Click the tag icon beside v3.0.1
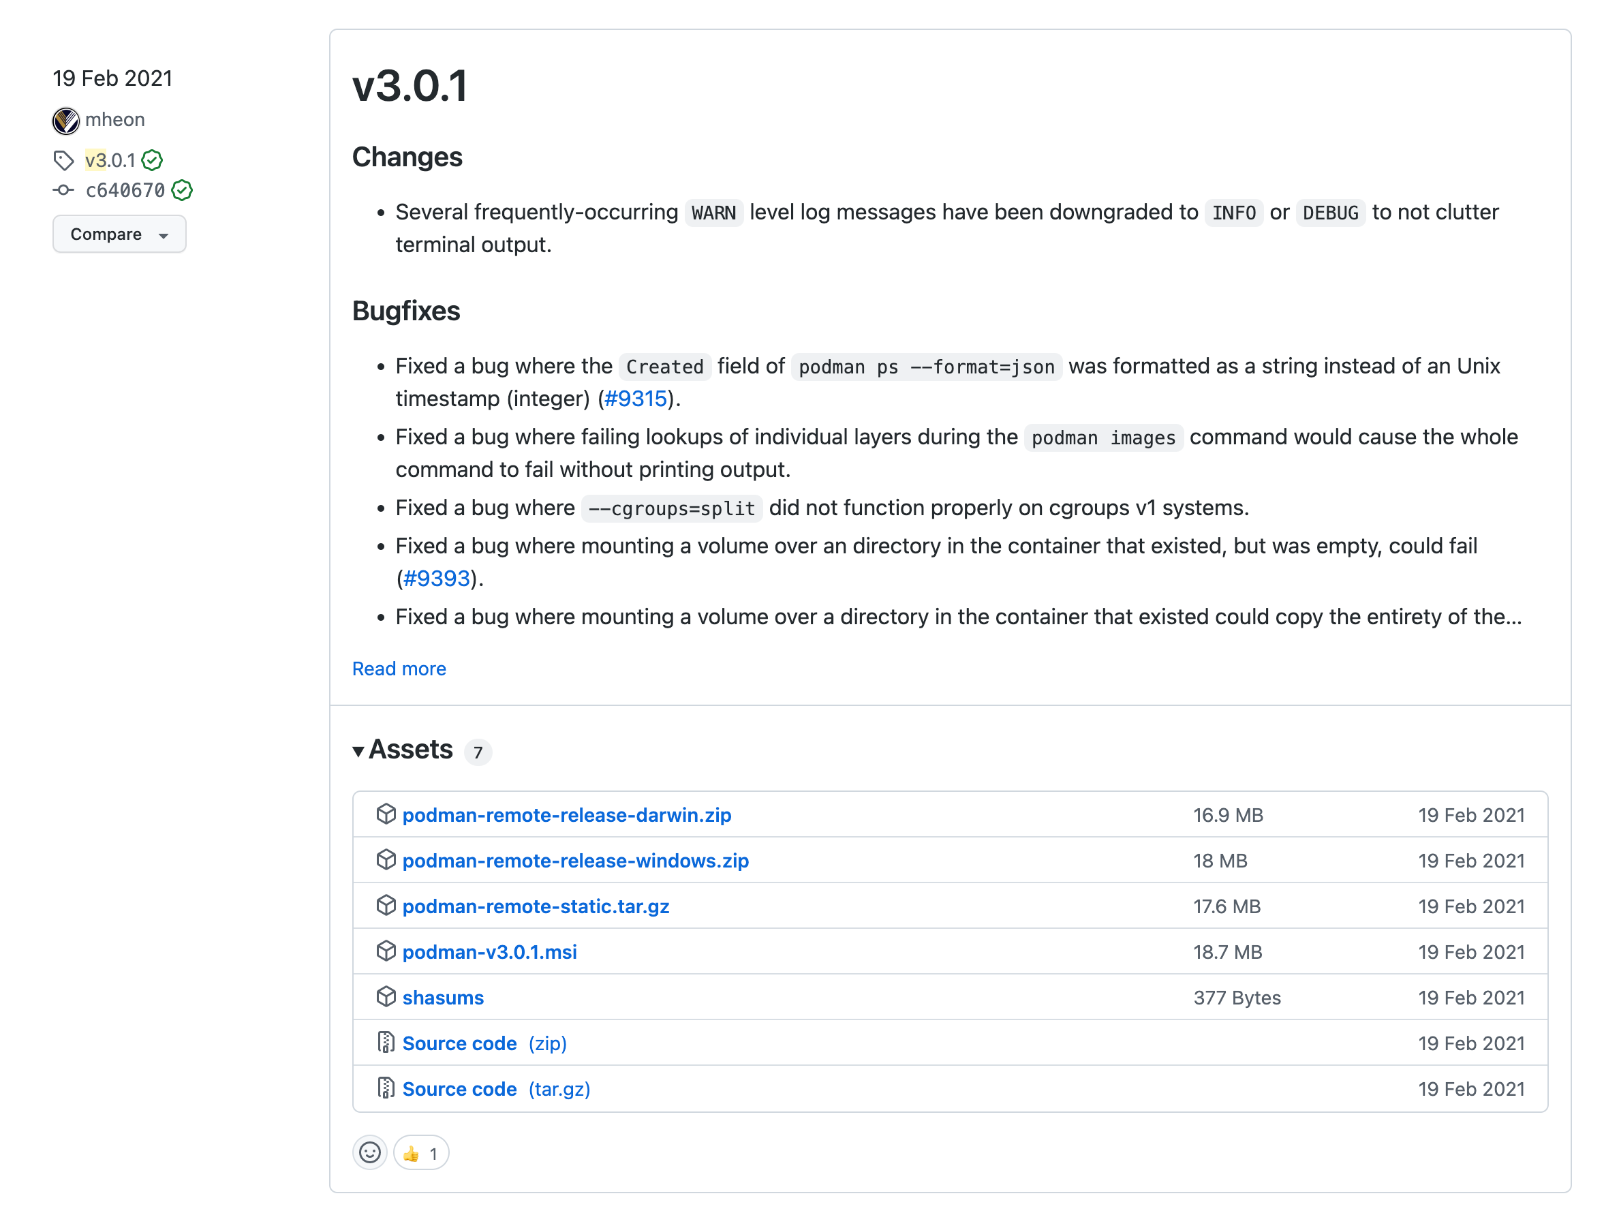Viewport: 1604px width, 1213px height. point(64,160)
